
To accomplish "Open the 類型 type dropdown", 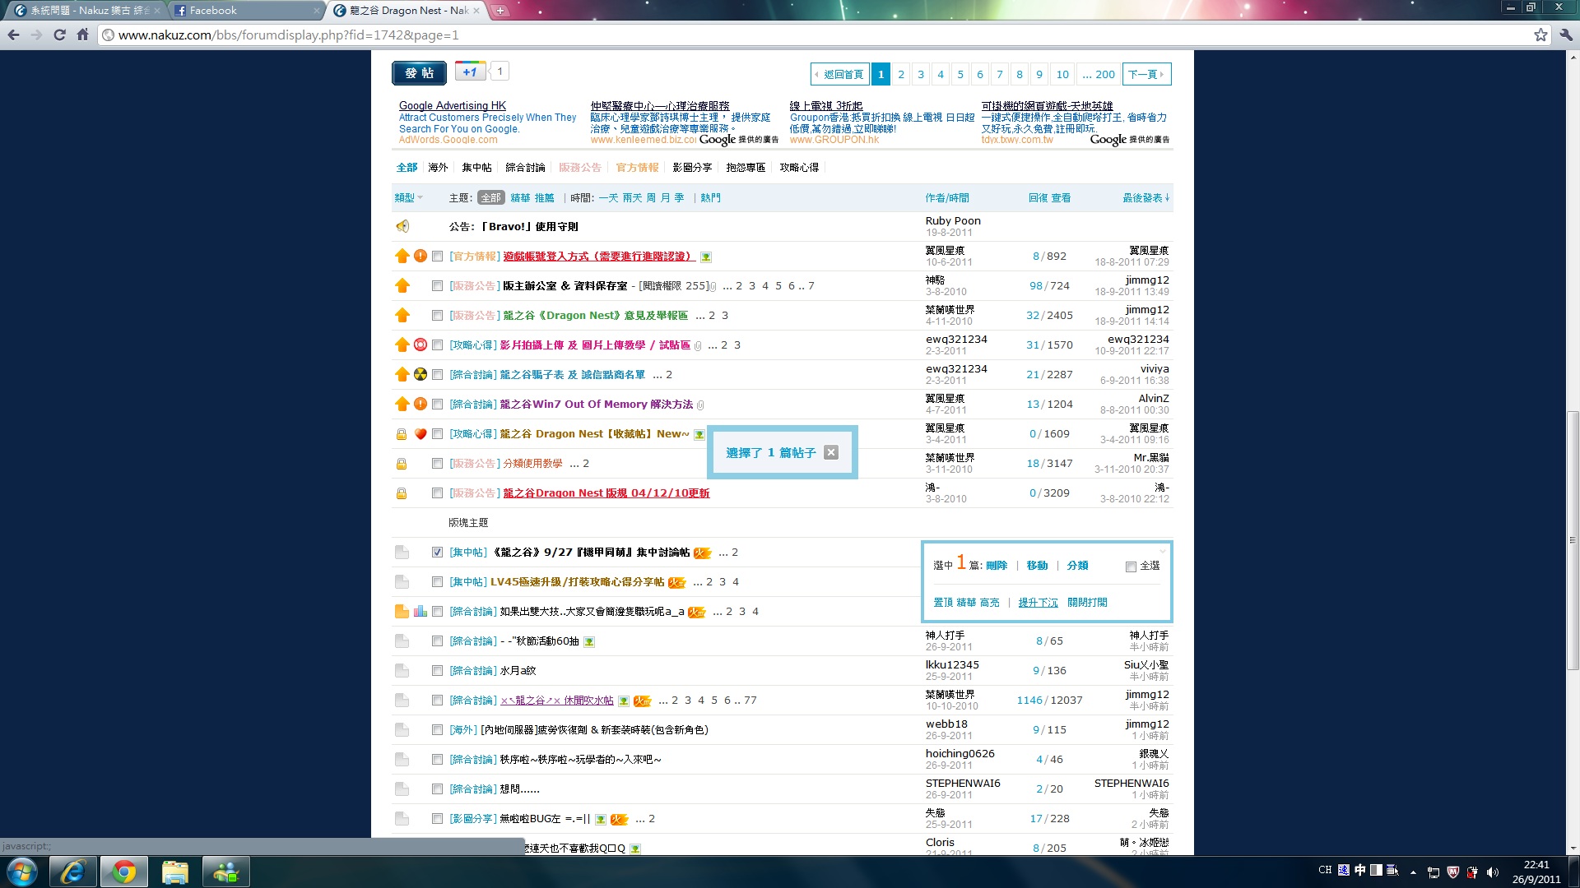I will (408, 197).
